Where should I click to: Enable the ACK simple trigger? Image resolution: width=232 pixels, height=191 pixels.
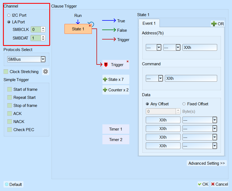click(x=10, y=113)
